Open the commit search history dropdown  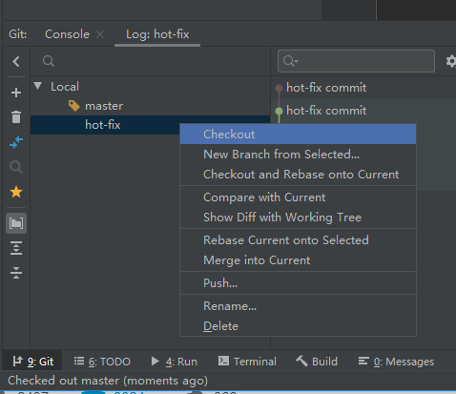tap(291, 61)
